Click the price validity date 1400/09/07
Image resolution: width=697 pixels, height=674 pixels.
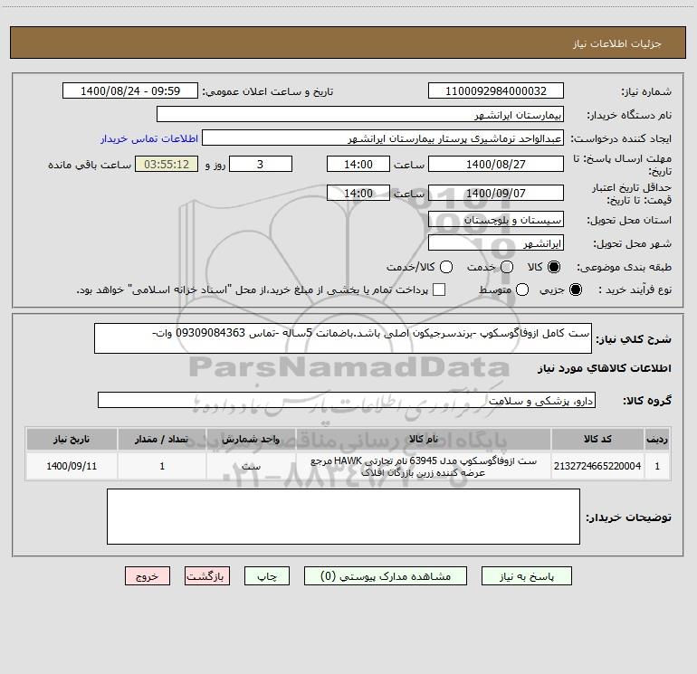(496, 193)
